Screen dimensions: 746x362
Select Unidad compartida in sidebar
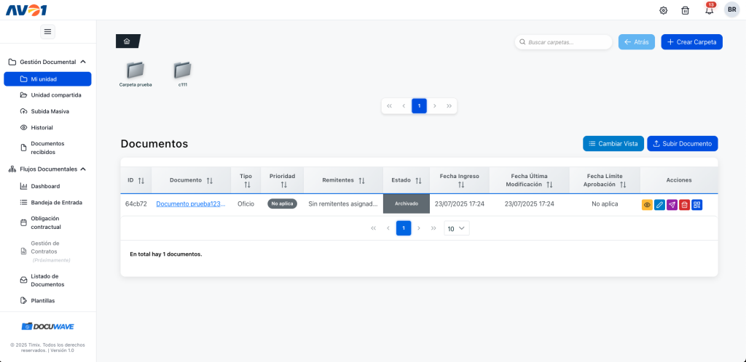click(55, 95)
